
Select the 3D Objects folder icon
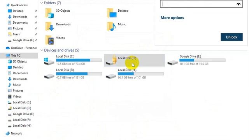tap(49, 13)
